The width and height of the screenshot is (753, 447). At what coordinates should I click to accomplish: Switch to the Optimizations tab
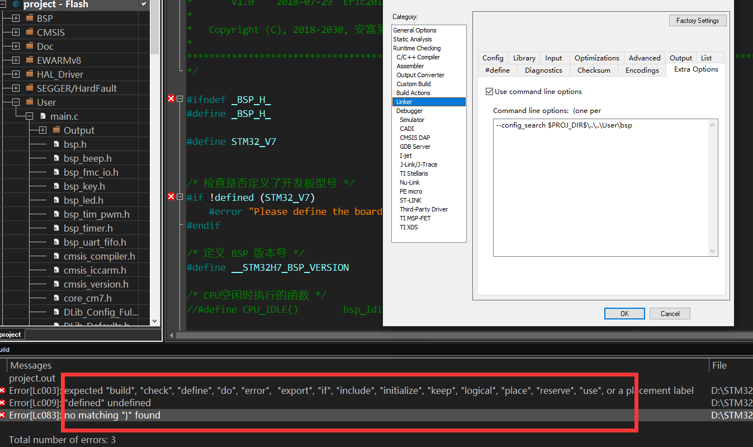pyautogui.click(x=597, y=58)
